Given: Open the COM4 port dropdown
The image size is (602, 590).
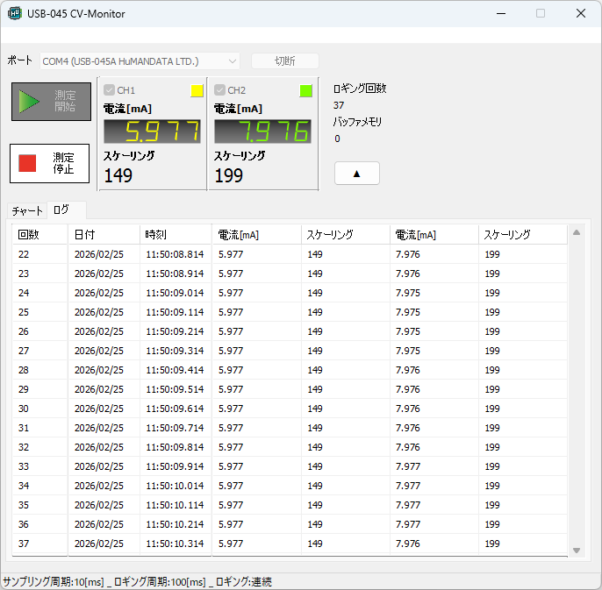Looking at the screenshot, I should click(x=140, y=61).
